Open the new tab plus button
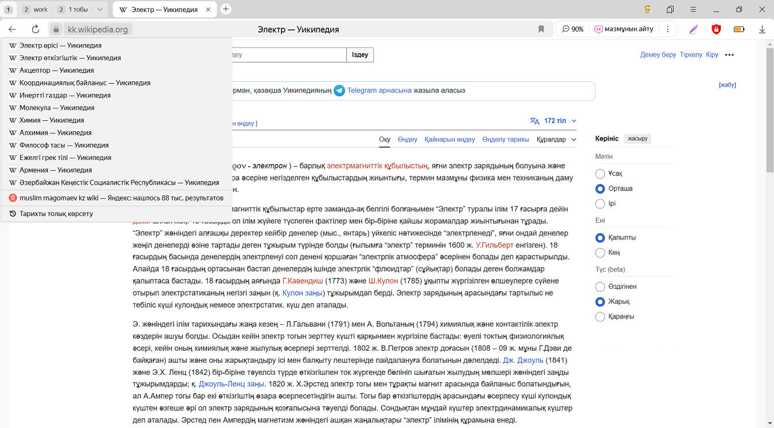 226,9
